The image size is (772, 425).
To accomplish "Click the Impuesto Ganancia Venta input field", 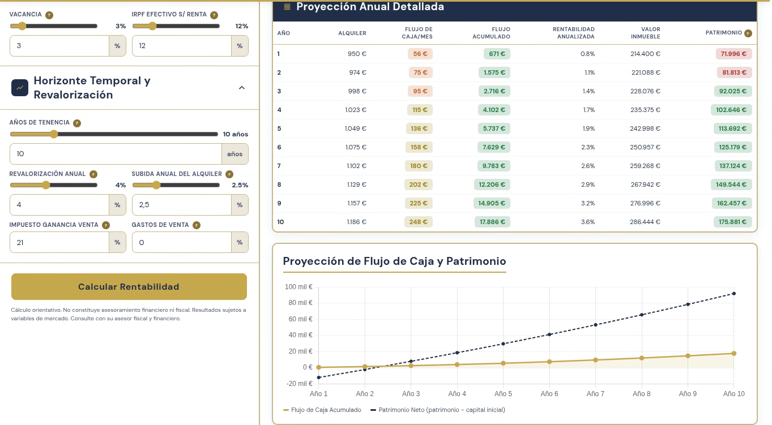I will (x=59, y=243).
